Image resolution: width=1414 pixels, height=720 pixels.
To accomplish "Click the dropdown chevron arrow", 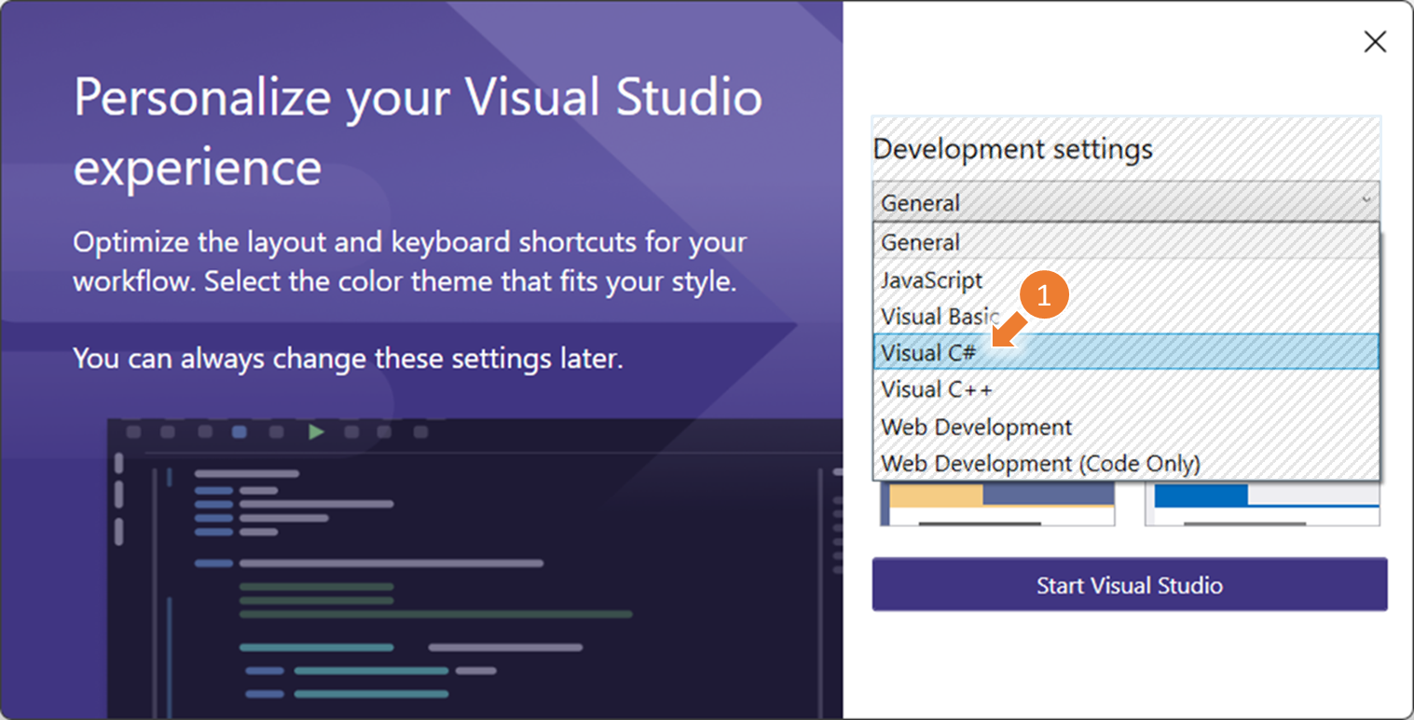I will (1366, 199).
